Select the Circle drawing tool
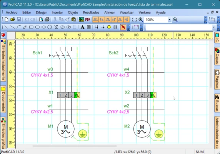This screenshot has width=220, height=154. pos(50,27)
